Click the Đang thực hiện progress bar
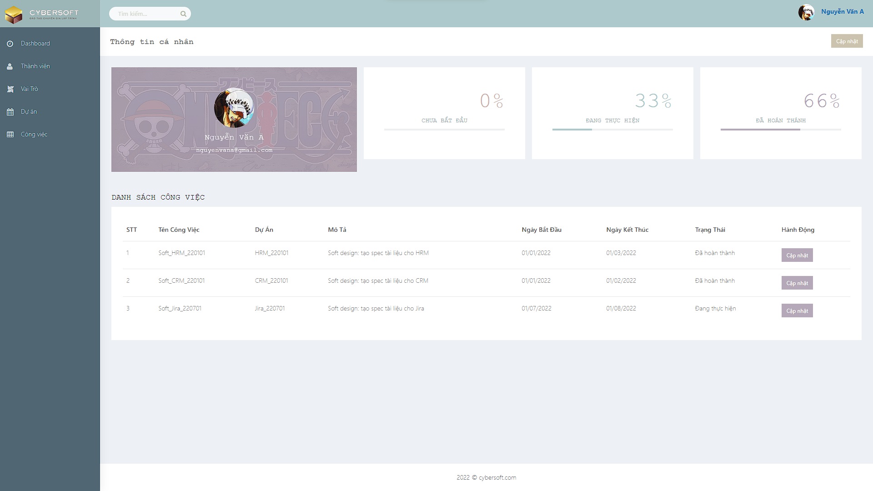 pos(612,130)
